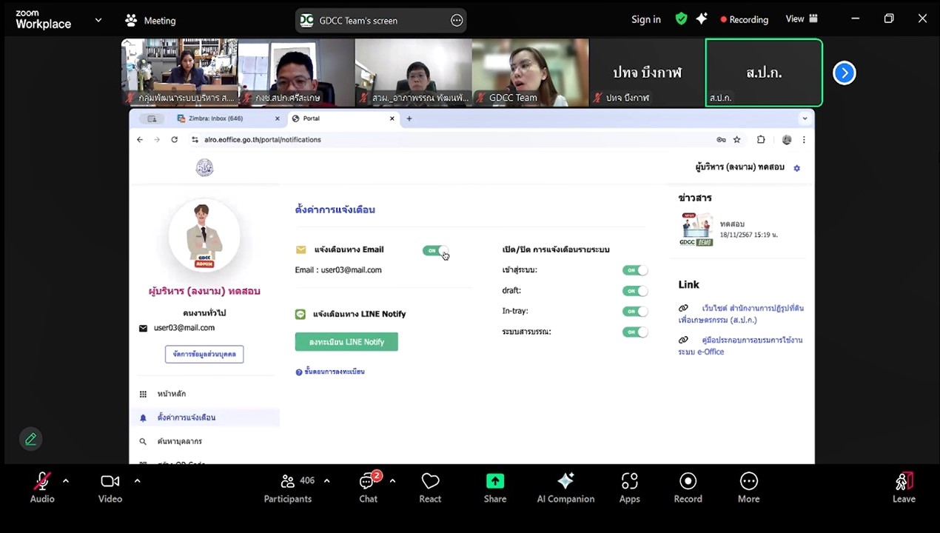Open the browser three-dot menu
Image resolution: width=940 pixels, height=533 pixels.
pyautogui.click(x=804, y=139)
